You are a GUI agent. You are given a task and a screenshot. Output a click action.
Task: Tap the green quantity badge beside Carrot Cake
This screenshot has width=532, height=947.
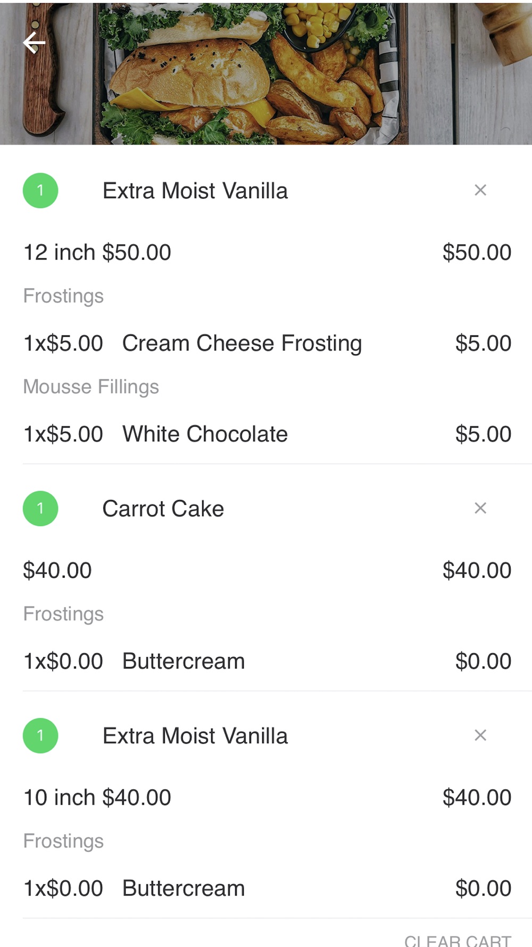coord(40,508)
